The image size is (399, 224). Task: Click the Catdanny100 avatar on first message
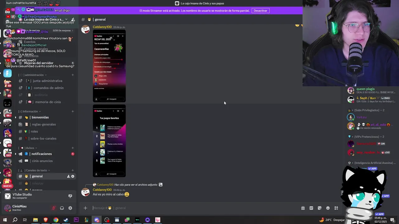85,29
